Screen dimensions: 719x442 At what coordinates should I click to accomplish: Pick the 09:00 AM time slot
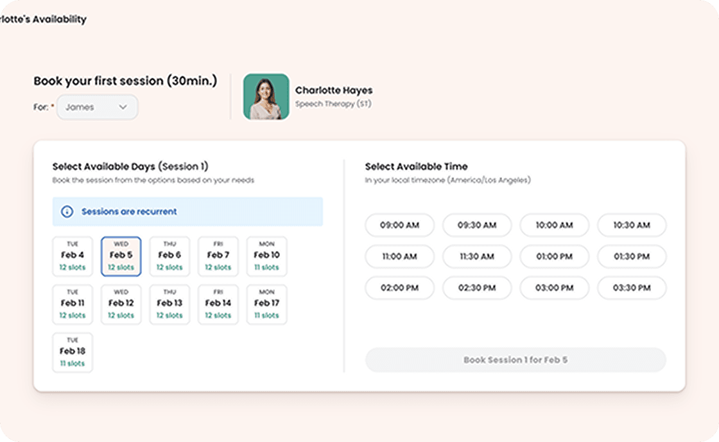coord(399,225)
